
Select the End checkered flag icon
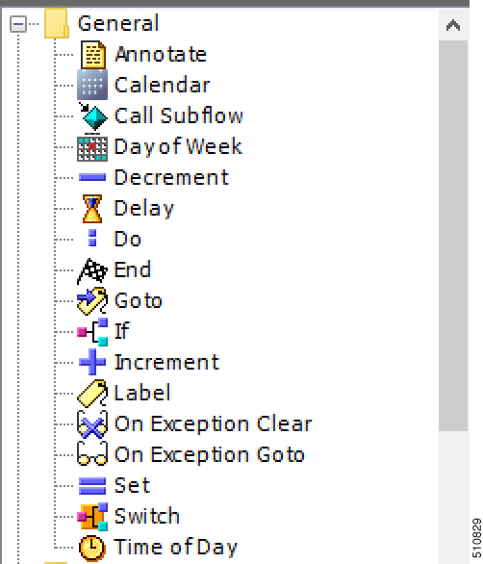[x=92, y=270]
